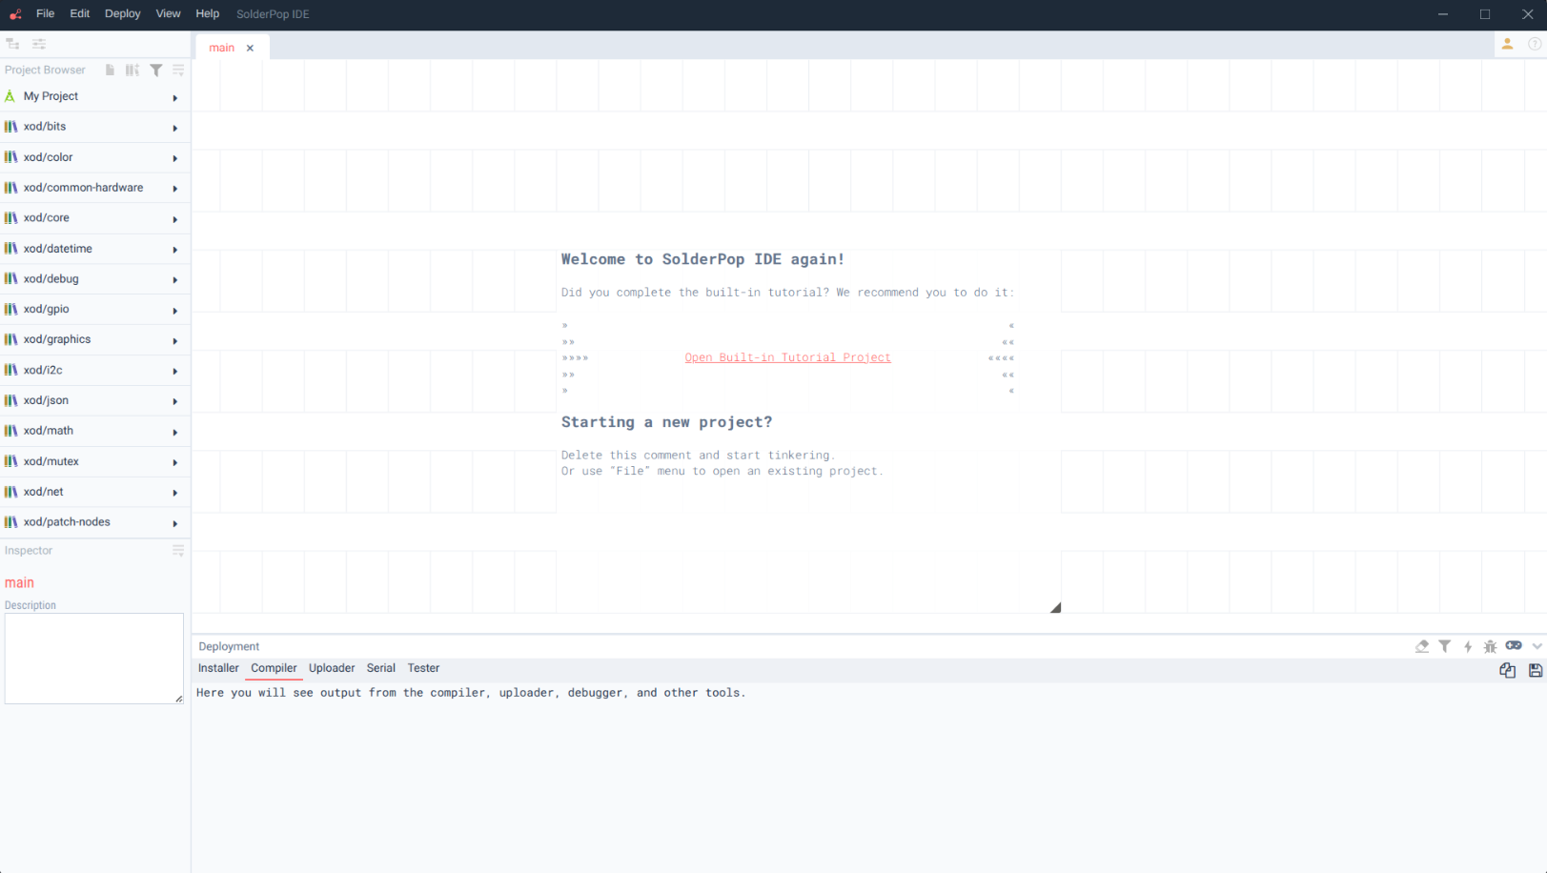
Task: Expand the xod/bits library
Action: pyautogui.click(x=175, y=128)
